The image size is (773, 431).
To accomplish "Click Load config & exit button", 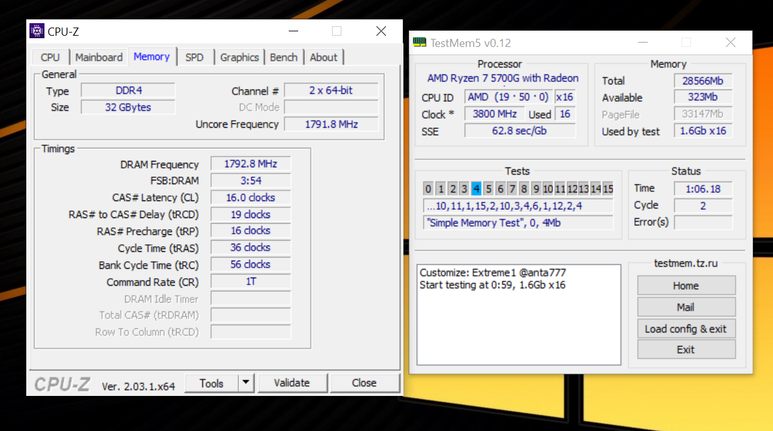I will point(686,329).
